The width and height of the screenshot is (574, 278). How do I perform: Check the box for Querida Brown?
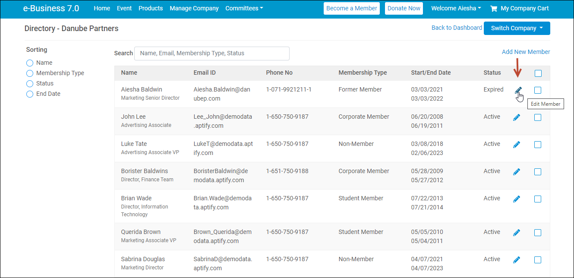pyautogui.click(x=538, y=233)
